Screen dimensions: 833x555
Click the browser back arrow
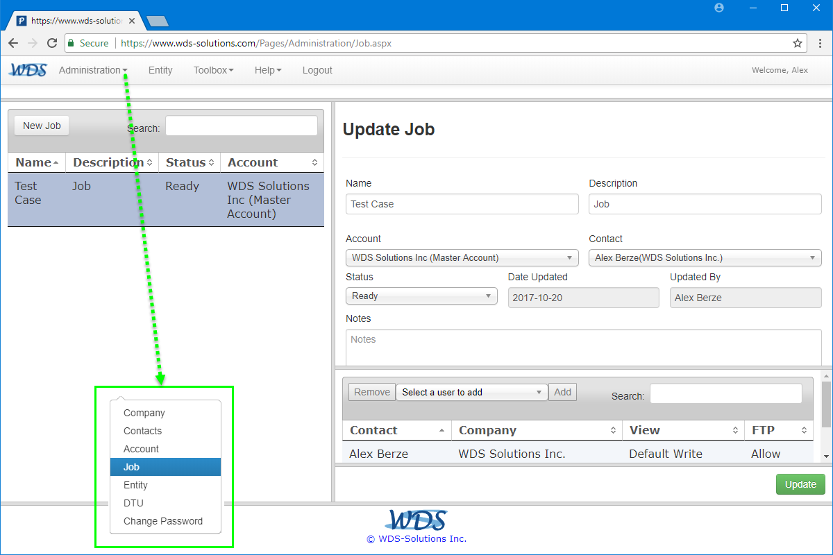pyautogui.click(x=13, y=43)
